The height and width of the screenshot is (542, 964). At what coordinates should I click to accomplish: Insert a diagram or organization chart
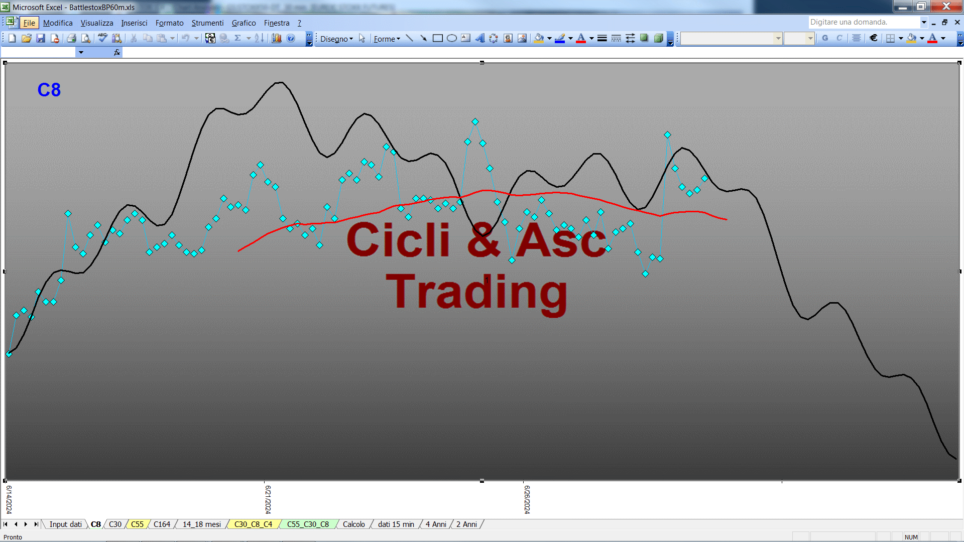pyautogui.click(x=494, y=38)
